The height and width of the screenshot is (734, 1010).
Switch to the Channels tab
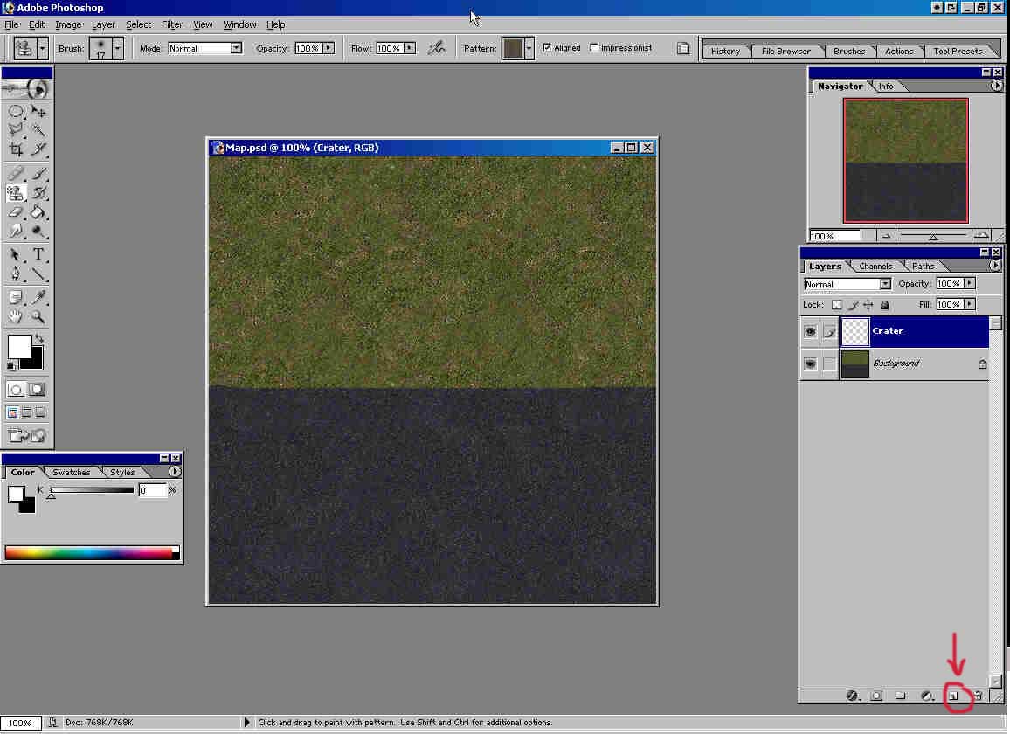[875, 267]
